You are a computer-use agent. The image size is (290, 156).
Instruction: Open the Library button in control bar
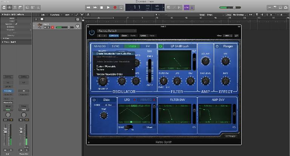pos(4,8)
